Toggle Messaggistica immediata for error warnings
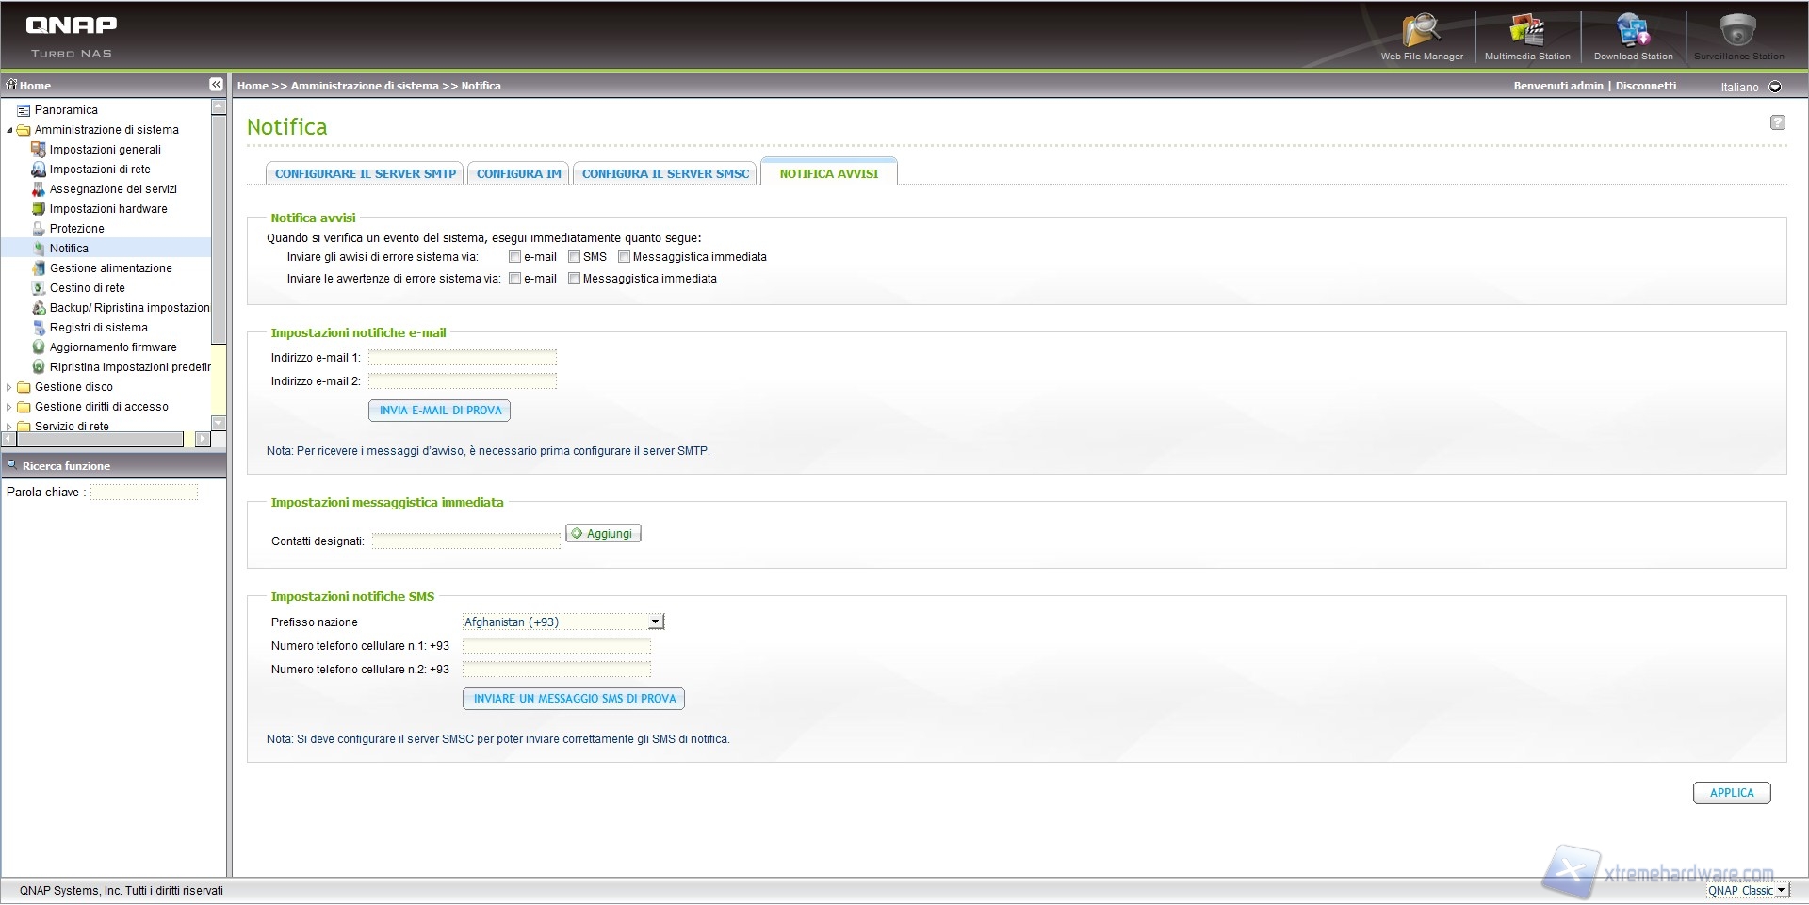This screenshot has height=905, width=1809. (574, 279)
